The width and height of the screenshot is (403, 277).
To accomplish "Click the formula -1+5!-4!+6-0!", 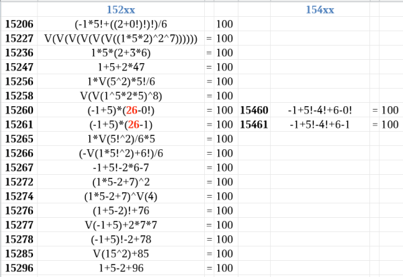I will click(x=320, y=110).
